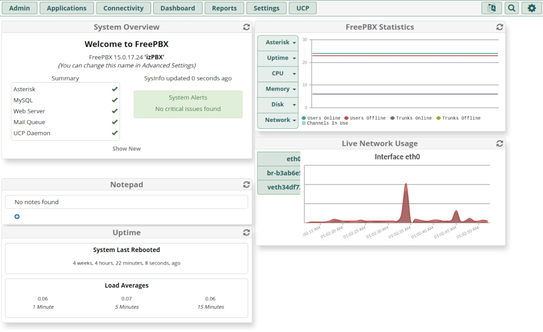Image resolution: width=543 pixels, height=332 pixels.
Task: Open the language selector icon
Action: click(492, 8)
